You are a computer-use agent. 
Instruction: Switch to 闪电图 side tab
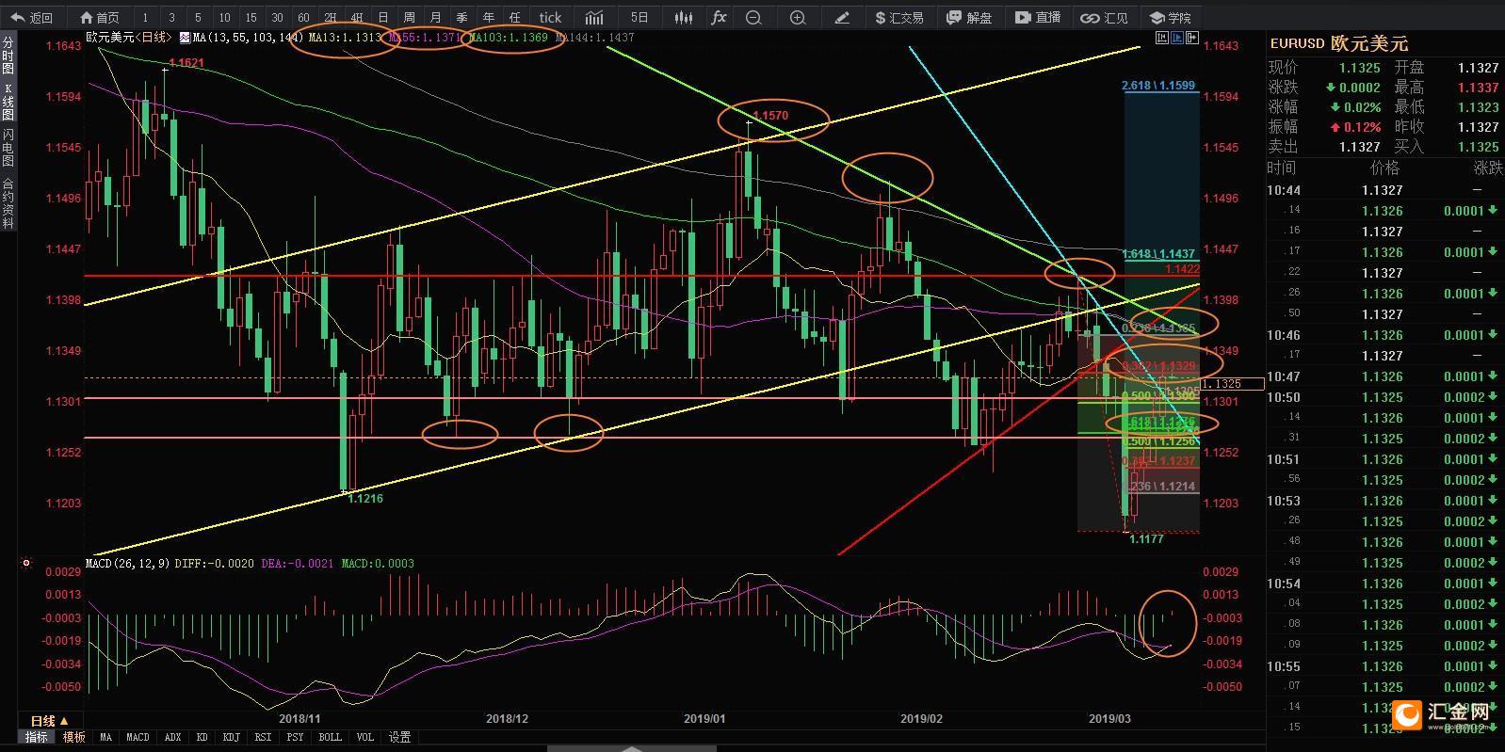click(x=8, y=148)
